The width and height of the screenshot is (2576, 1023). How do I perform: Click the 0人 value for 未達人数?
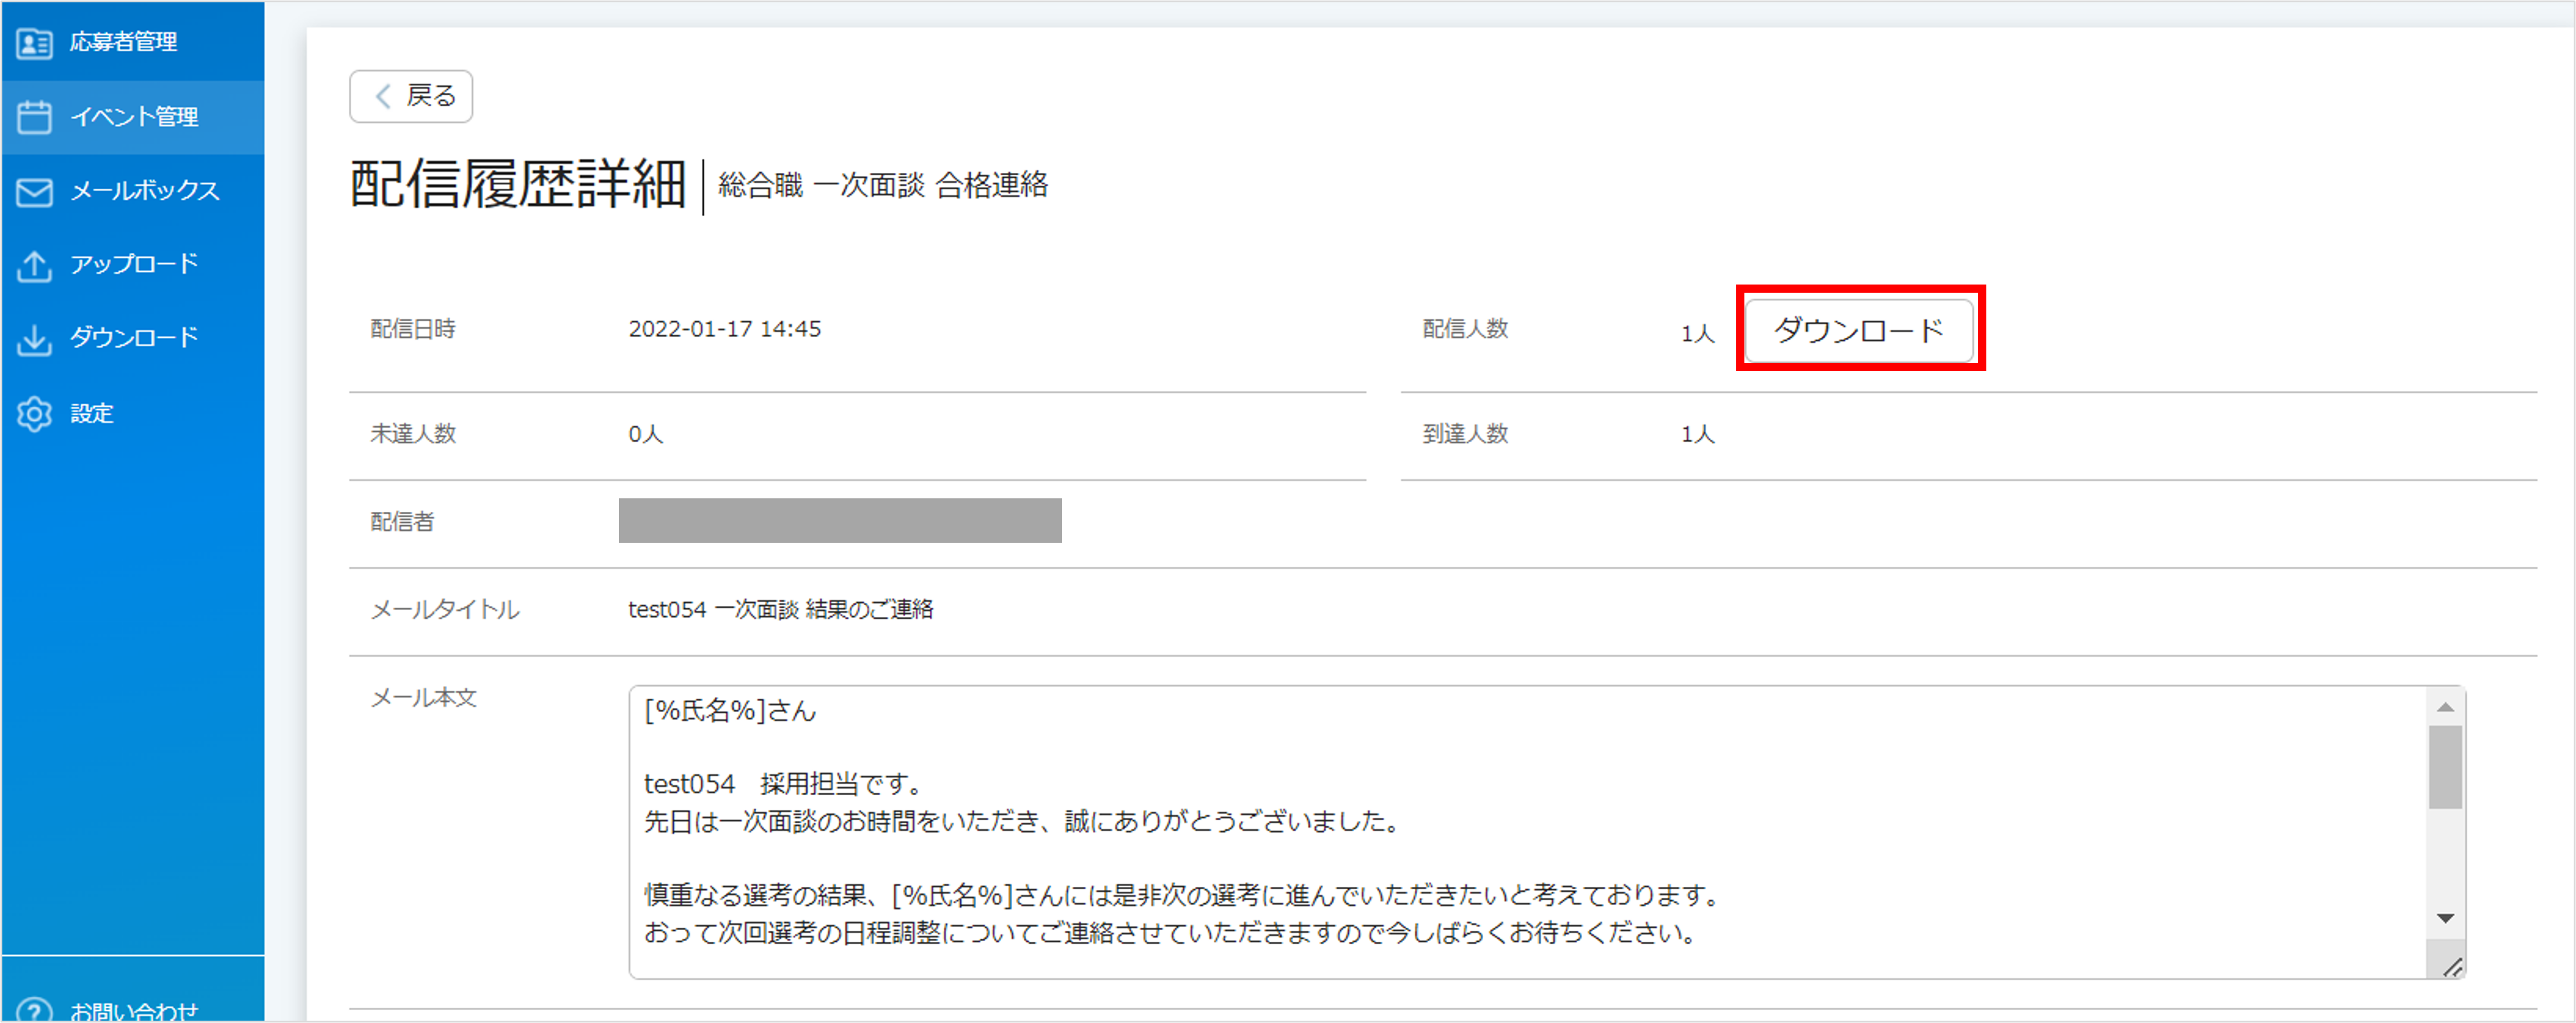[646, 434]
